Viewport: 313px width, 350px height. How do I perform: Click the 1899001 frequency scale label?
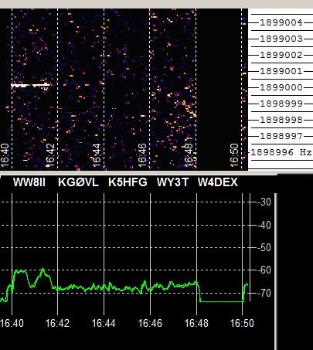click(x=281, y=71)
